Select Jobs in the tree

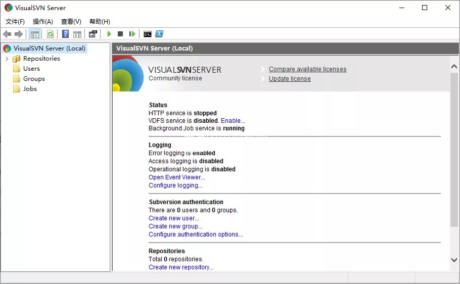30,89
